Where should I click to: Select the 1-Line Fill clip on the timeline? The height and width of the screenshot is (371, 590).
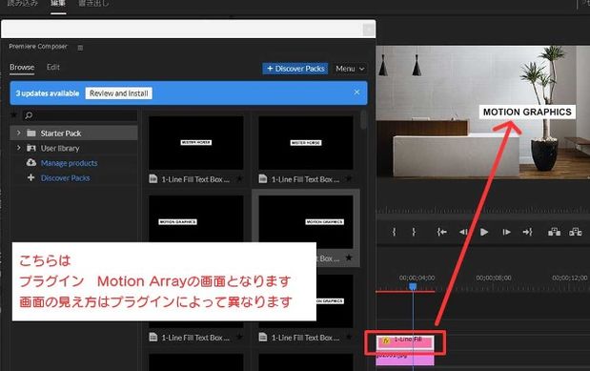coord(405,342)
